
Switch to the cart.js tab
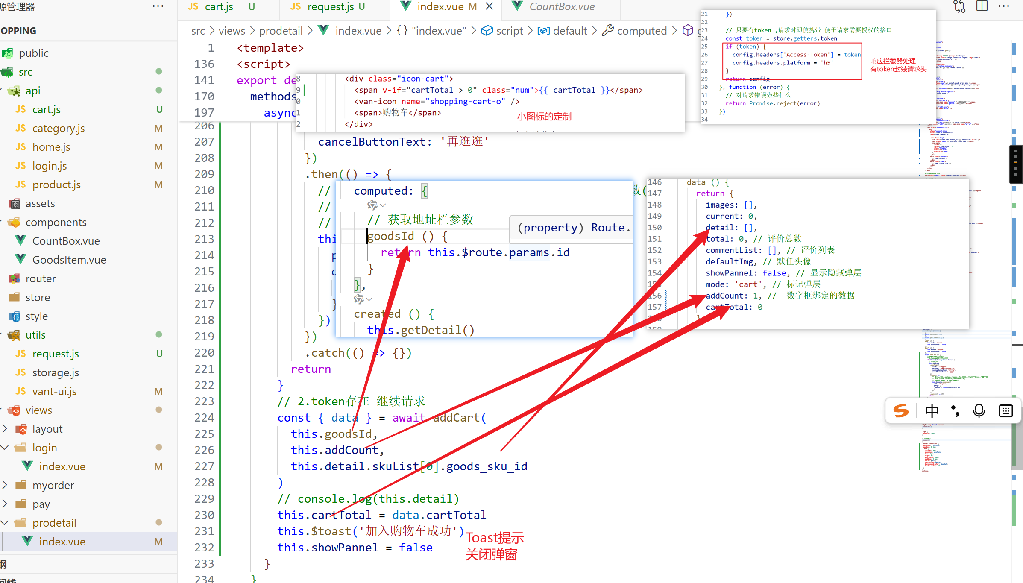pyautogui.click(x=219, y=6)
